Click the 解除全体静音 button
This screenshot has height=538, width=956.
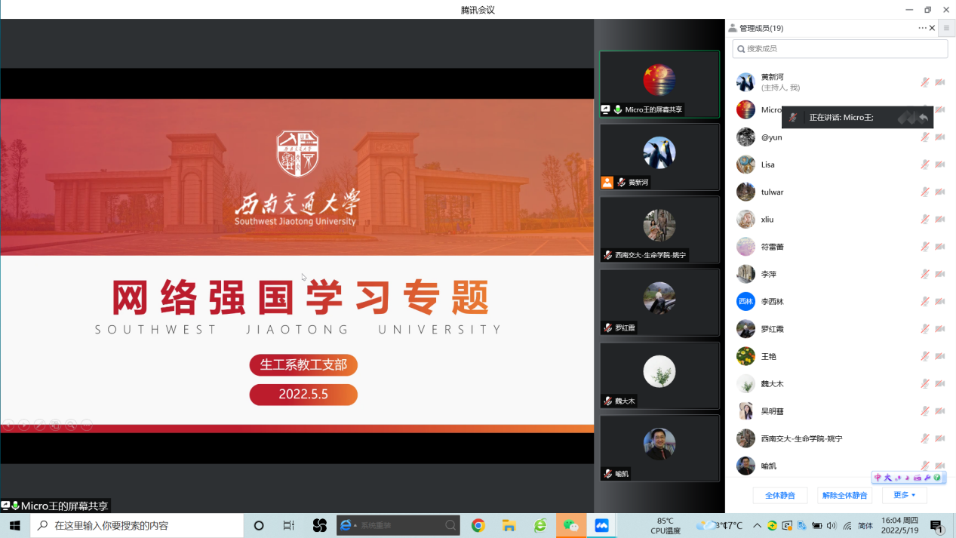click(x=844, y=496)
